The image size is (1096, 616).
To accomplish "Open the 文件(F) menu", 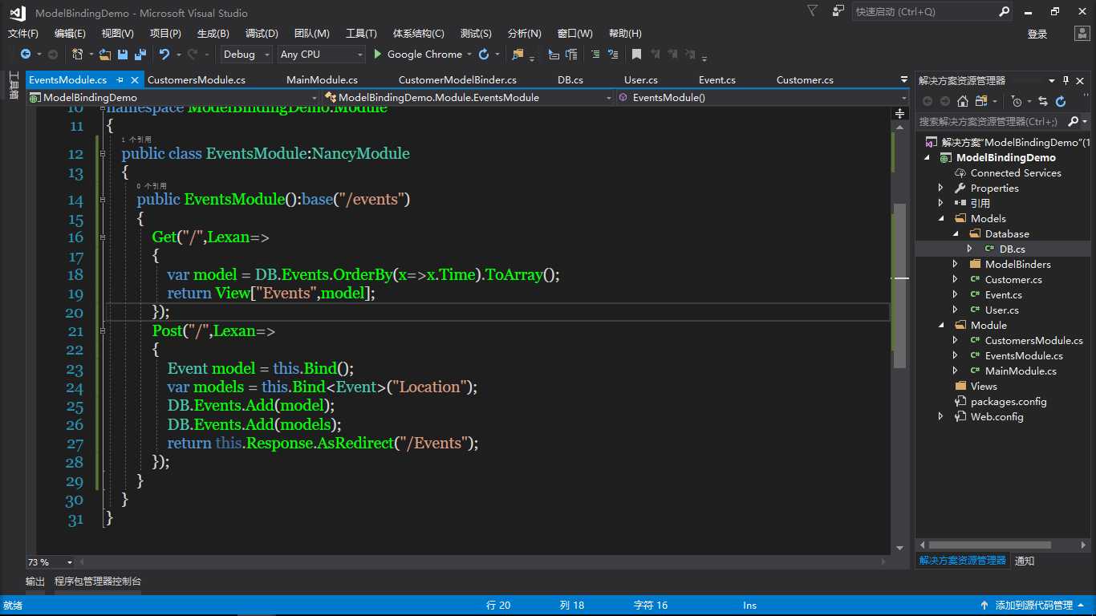I will [23, 34].
